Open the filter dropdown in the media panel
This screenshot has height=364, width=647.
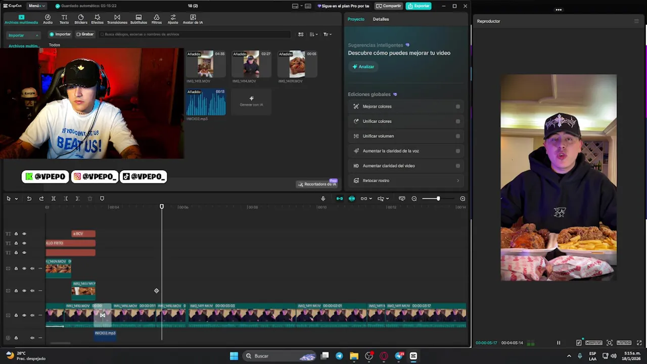point(328,34)
